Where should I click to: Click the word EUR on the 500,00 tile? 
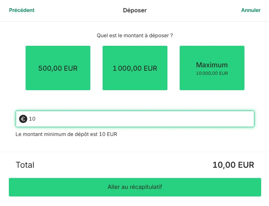pos(71,68)
